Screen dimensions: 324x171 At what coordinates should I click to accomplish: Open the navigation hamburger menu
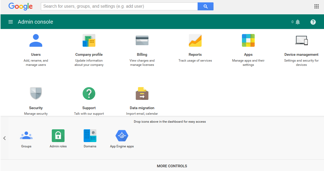(11, 22)
